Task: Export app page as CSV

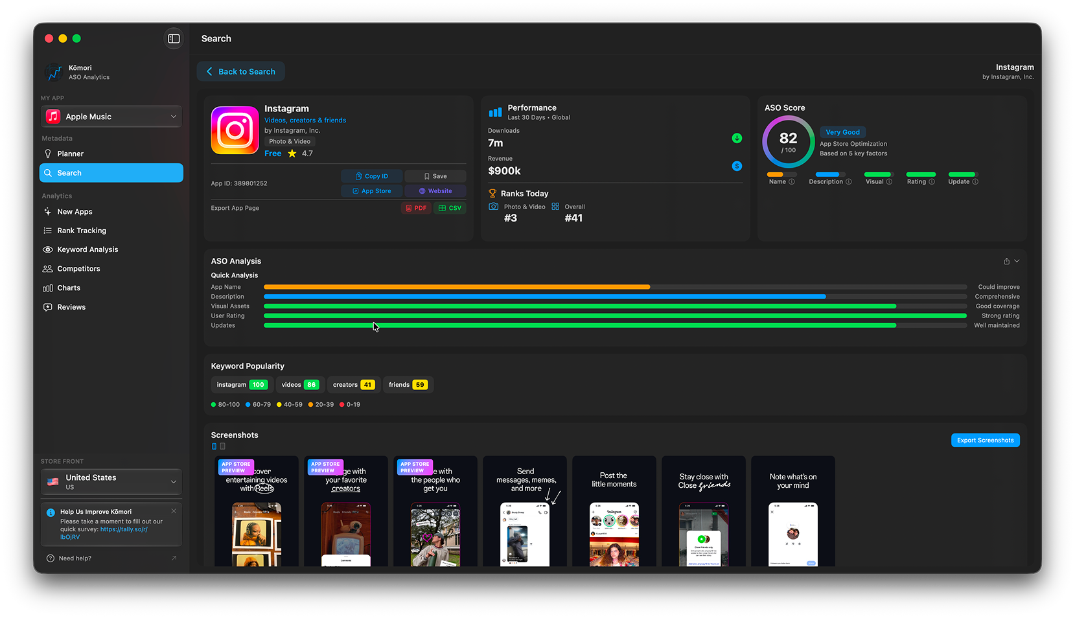Action: [450, 208]
